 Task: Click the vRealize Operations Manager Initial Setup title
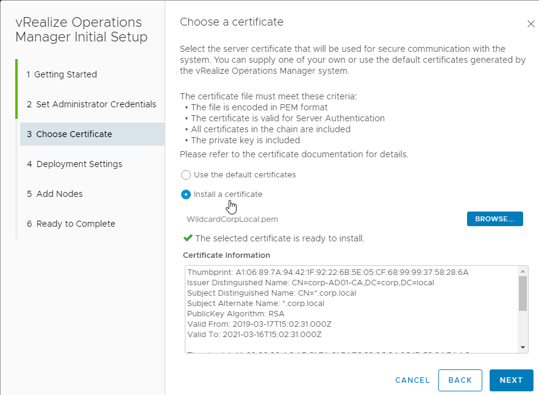[82, 30]
